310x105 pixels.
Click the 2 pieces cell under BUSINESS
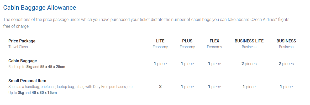coord(286,64)
